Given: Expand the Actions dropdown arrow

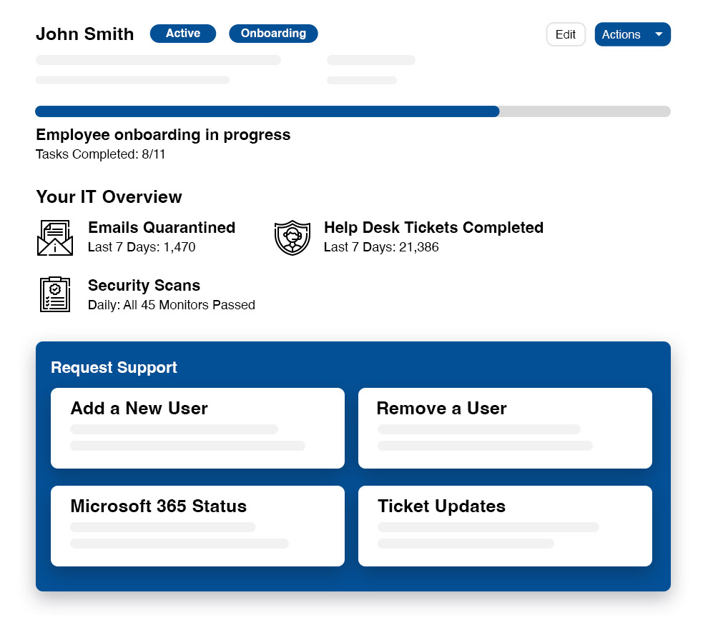Looking at the screenshot, I should pos(659,34).
